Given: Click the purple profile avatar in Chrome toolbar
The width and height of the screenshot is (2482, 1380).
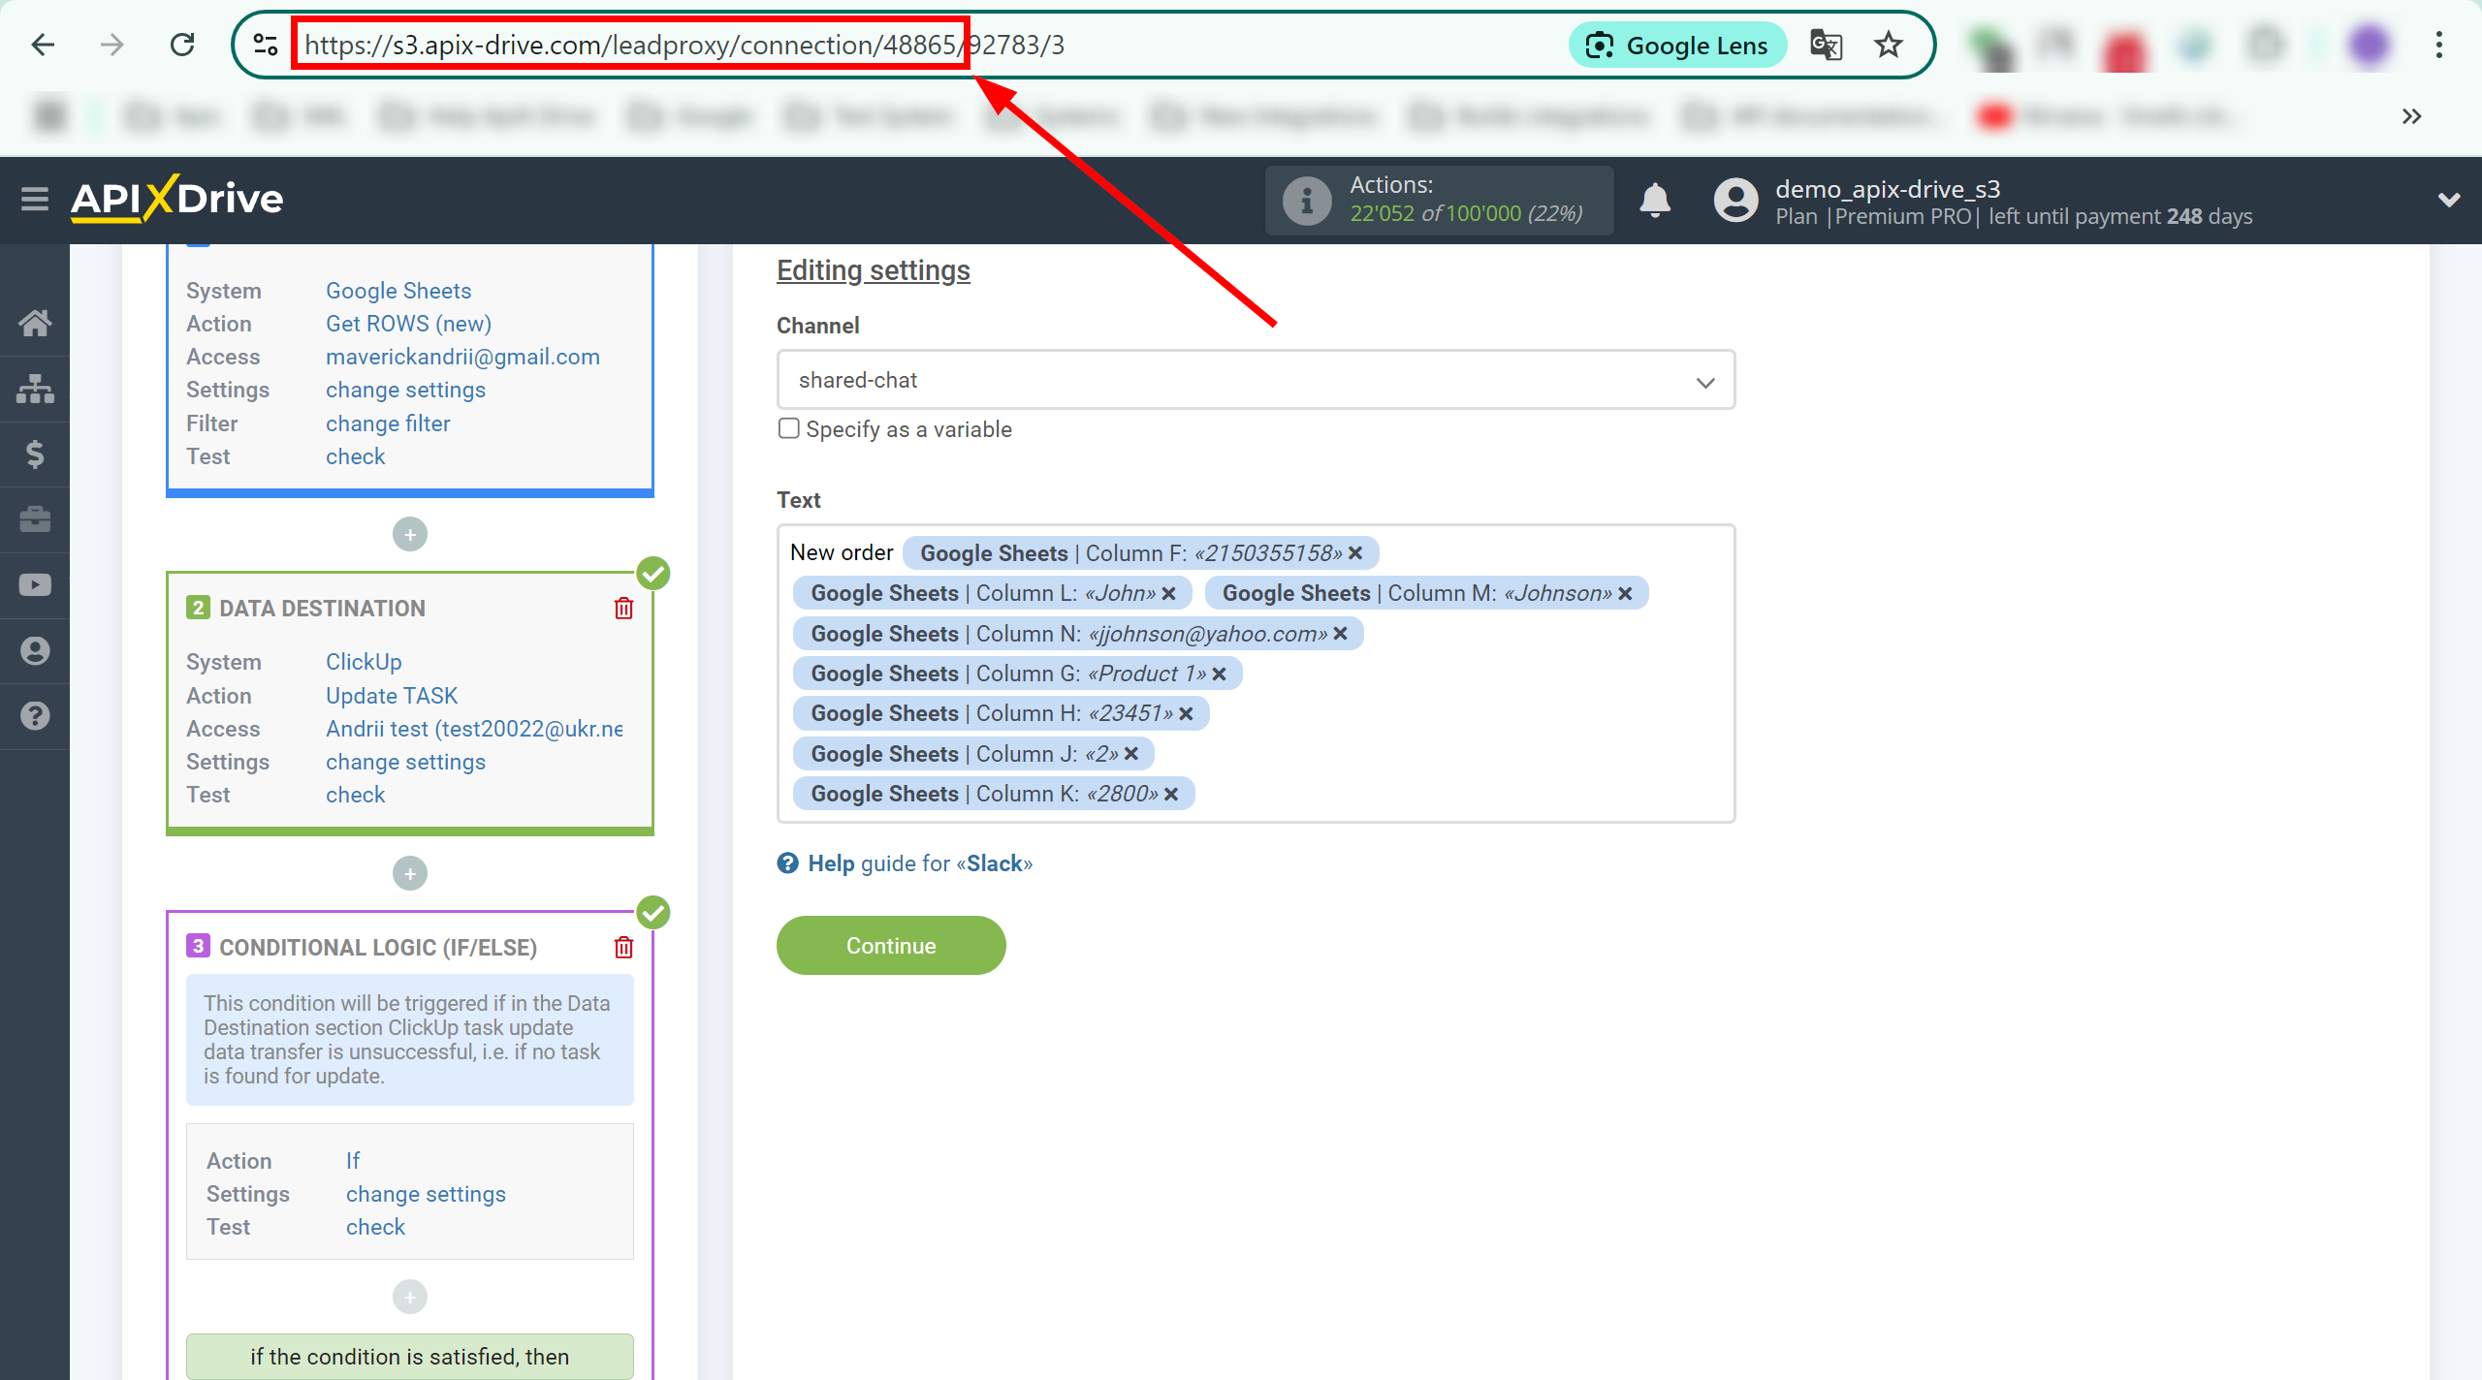Looking at the screenshot, I should (2369, 45).
